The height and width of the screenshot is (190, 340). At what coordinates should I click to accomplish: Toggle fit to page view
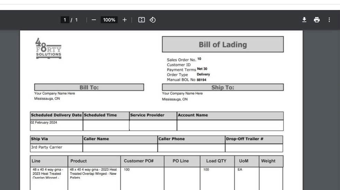(x=141, y=20)
